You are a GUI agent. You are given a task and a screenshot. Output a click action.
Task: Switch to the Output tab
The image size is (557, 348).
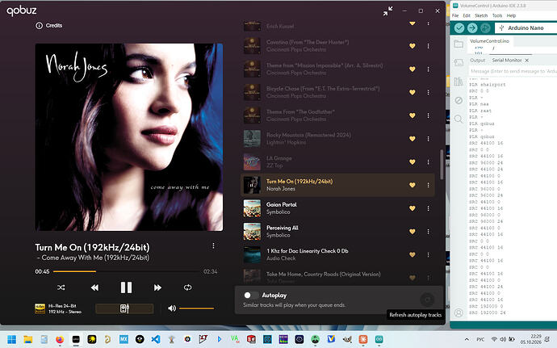(x=477, y=61)
